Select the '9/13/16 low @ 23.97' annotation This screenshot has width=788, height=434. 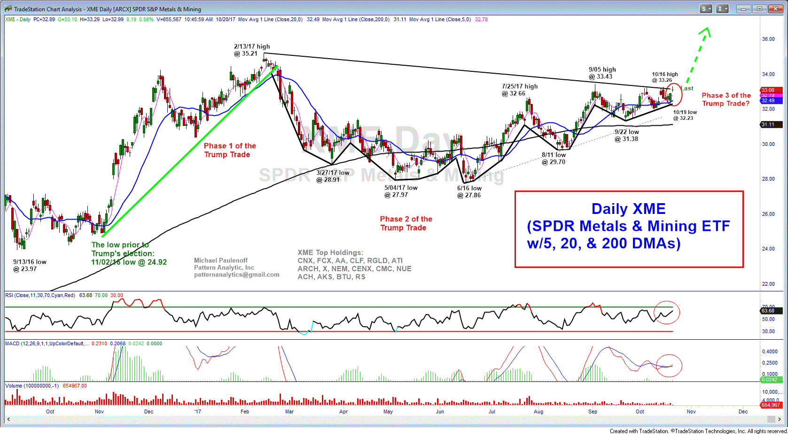(30, 265)
